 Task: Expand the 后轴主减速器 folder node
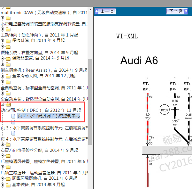click(x=2, y=167)
